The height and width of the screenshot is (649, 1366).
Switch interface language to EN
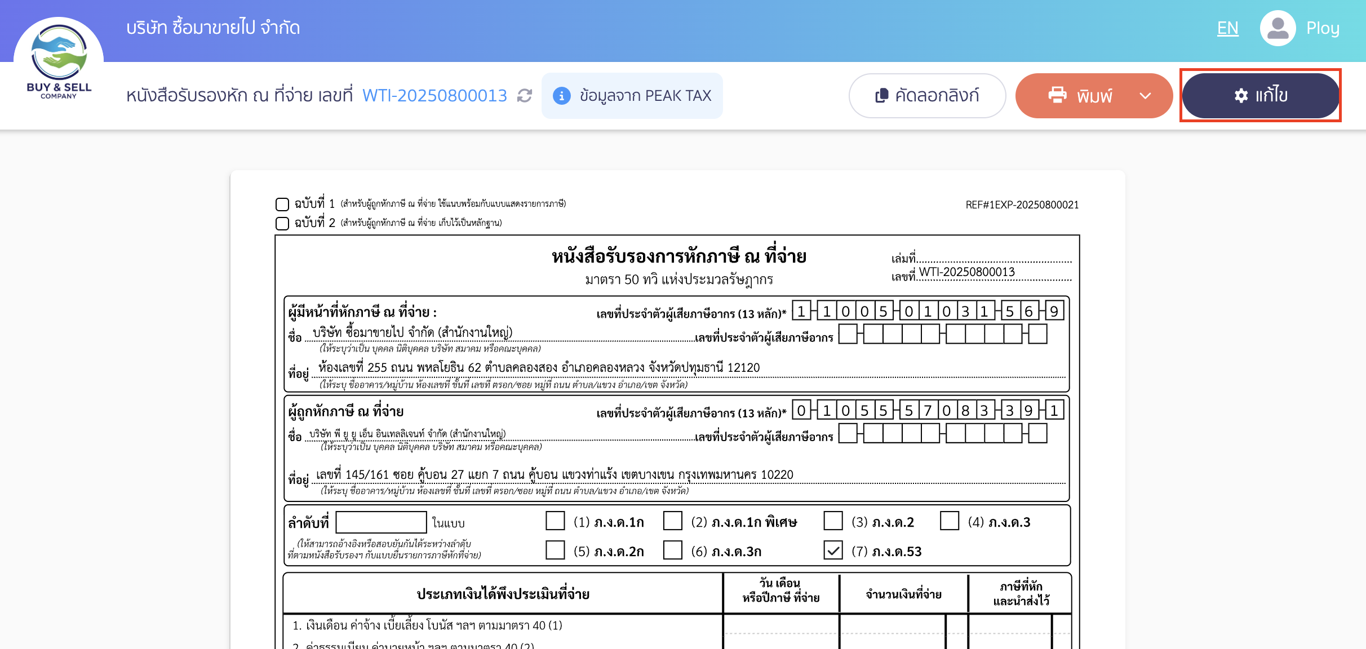click(x=1227, y=27)
